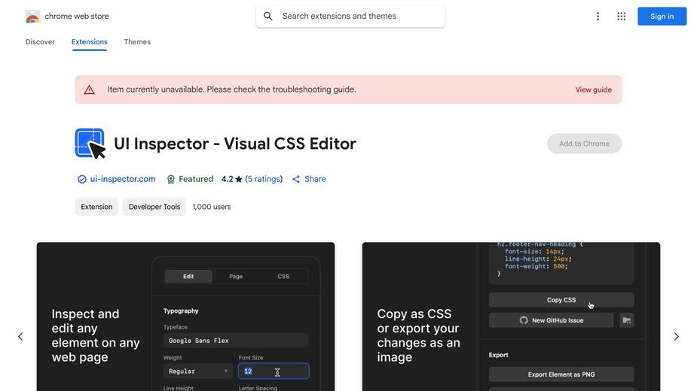Click the Sign in button
The width and height of the screenshot is (697, 391).
662,17
